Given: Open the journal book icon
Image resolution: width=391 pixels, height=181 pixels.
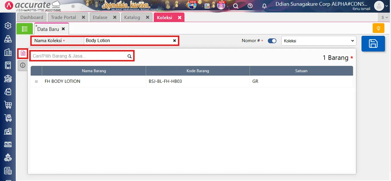Looking at the screenshot, I should coord(8,65).
